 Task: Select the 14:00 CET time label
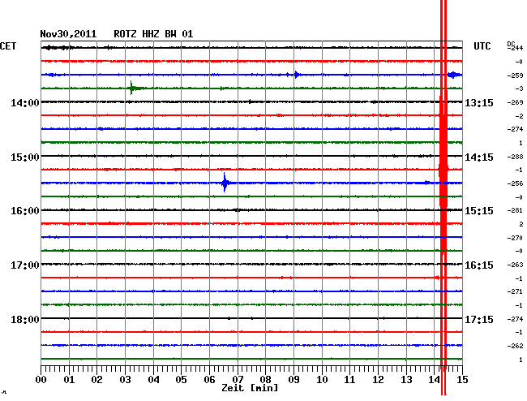click(x=25, y=102)
